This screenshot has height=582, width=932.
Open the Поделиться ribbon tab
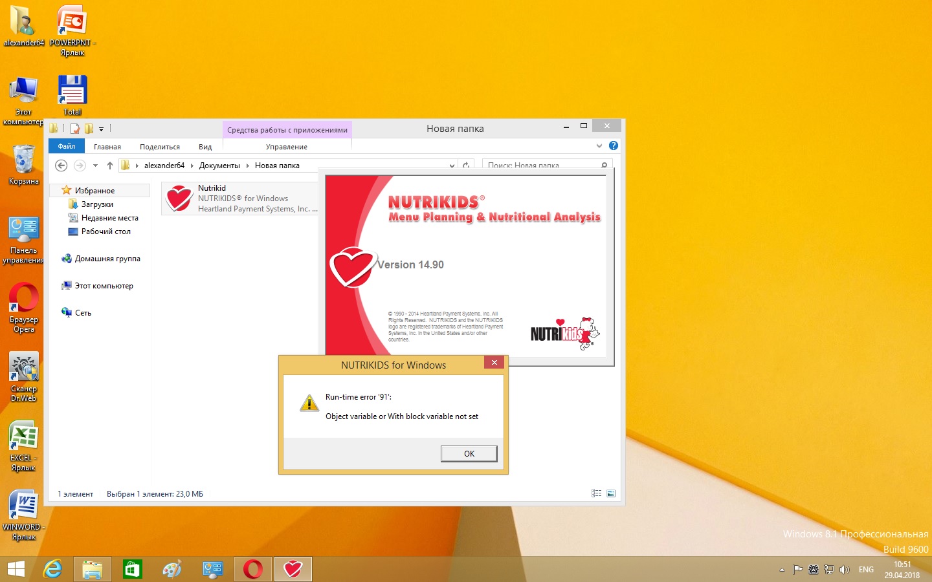[160, 147]
